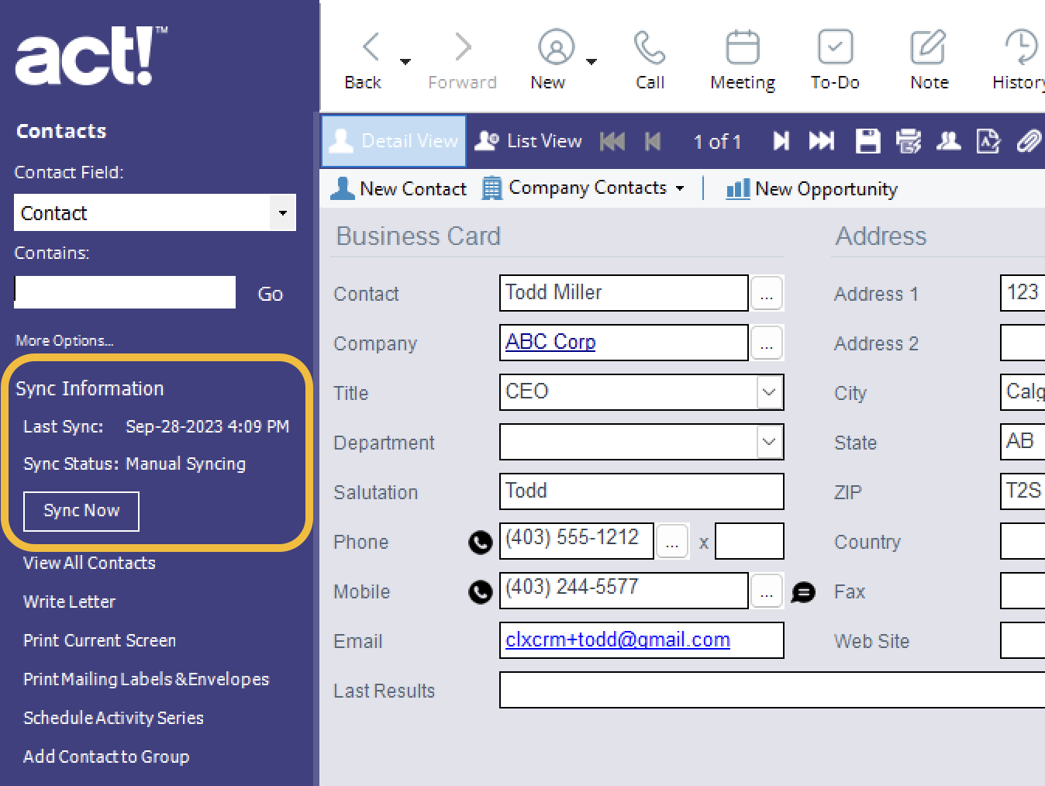The height and width of the screenshot is (786, 1045).
Task: Open the More Options... link
Action: point(64,340)
